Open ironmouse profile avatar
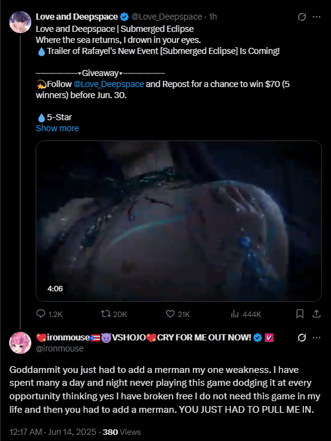 [20, 343]
